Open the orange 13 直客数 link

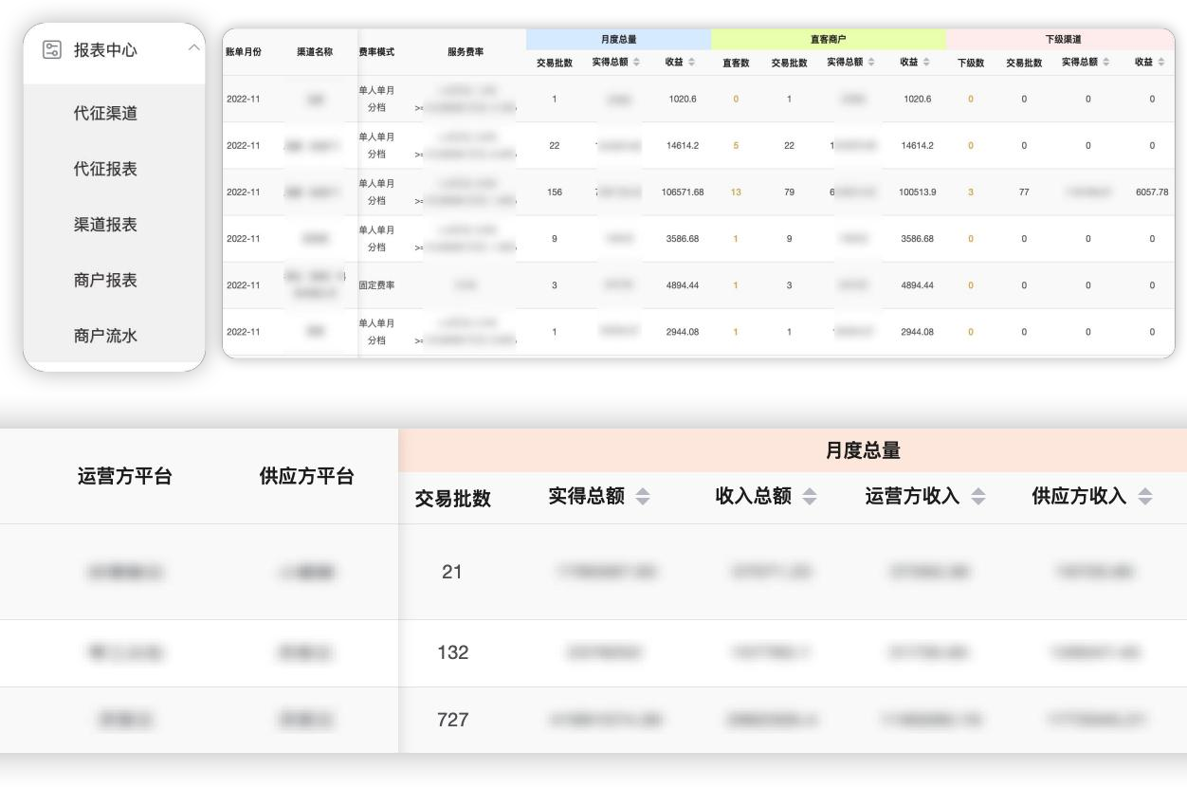pyautogui.click(x=736, y=192)
